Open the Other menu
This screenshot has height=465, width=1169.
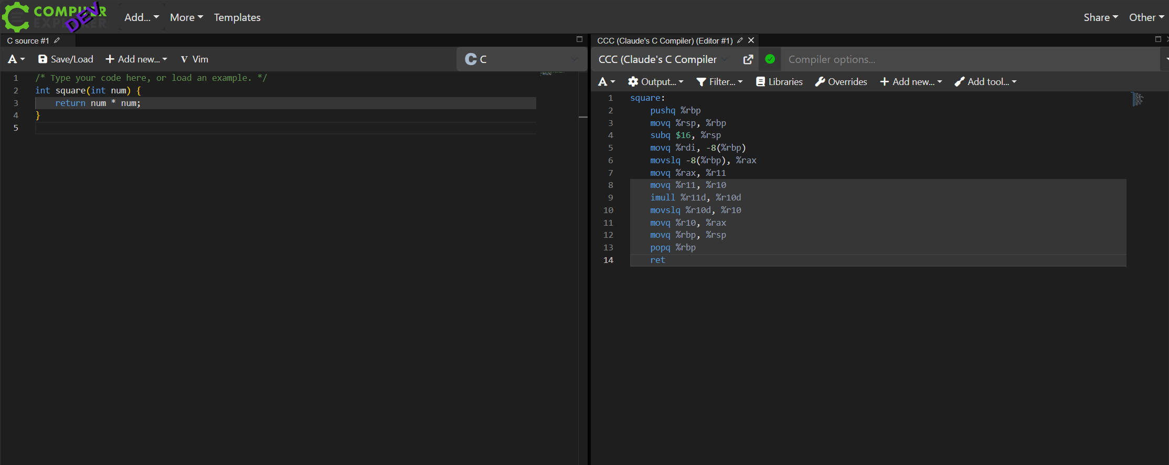tap(1146, 17)
